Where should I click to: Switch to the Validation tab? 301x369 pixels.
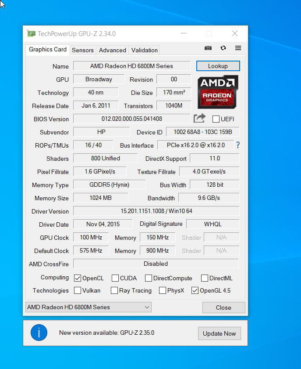coord(145,50)
